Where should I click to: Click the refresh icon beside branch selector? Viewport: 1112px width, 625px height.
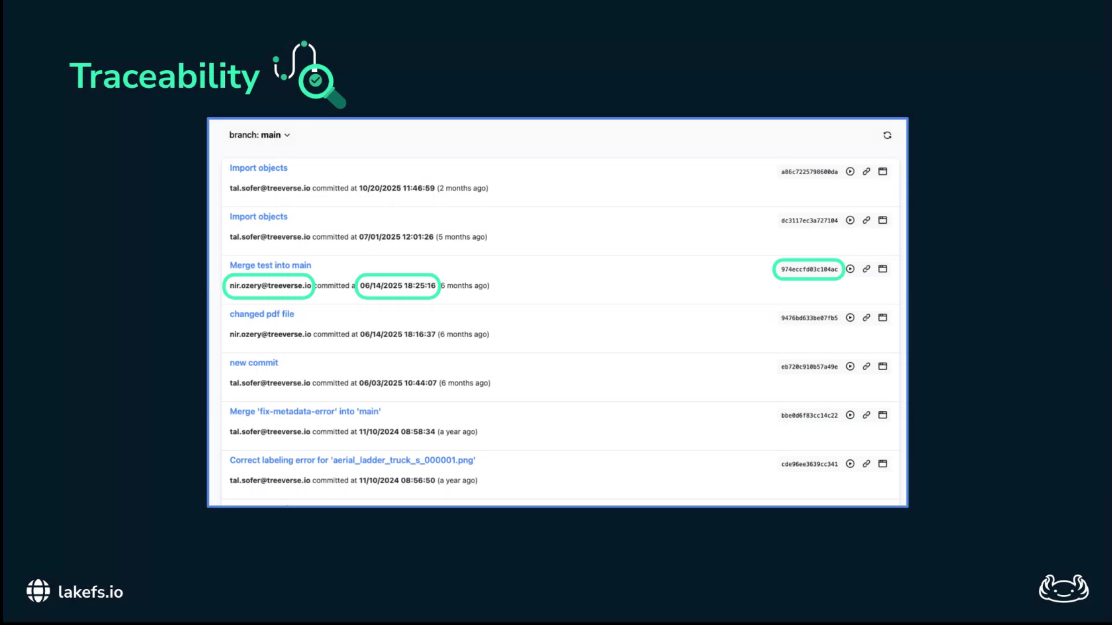(887, 135)
